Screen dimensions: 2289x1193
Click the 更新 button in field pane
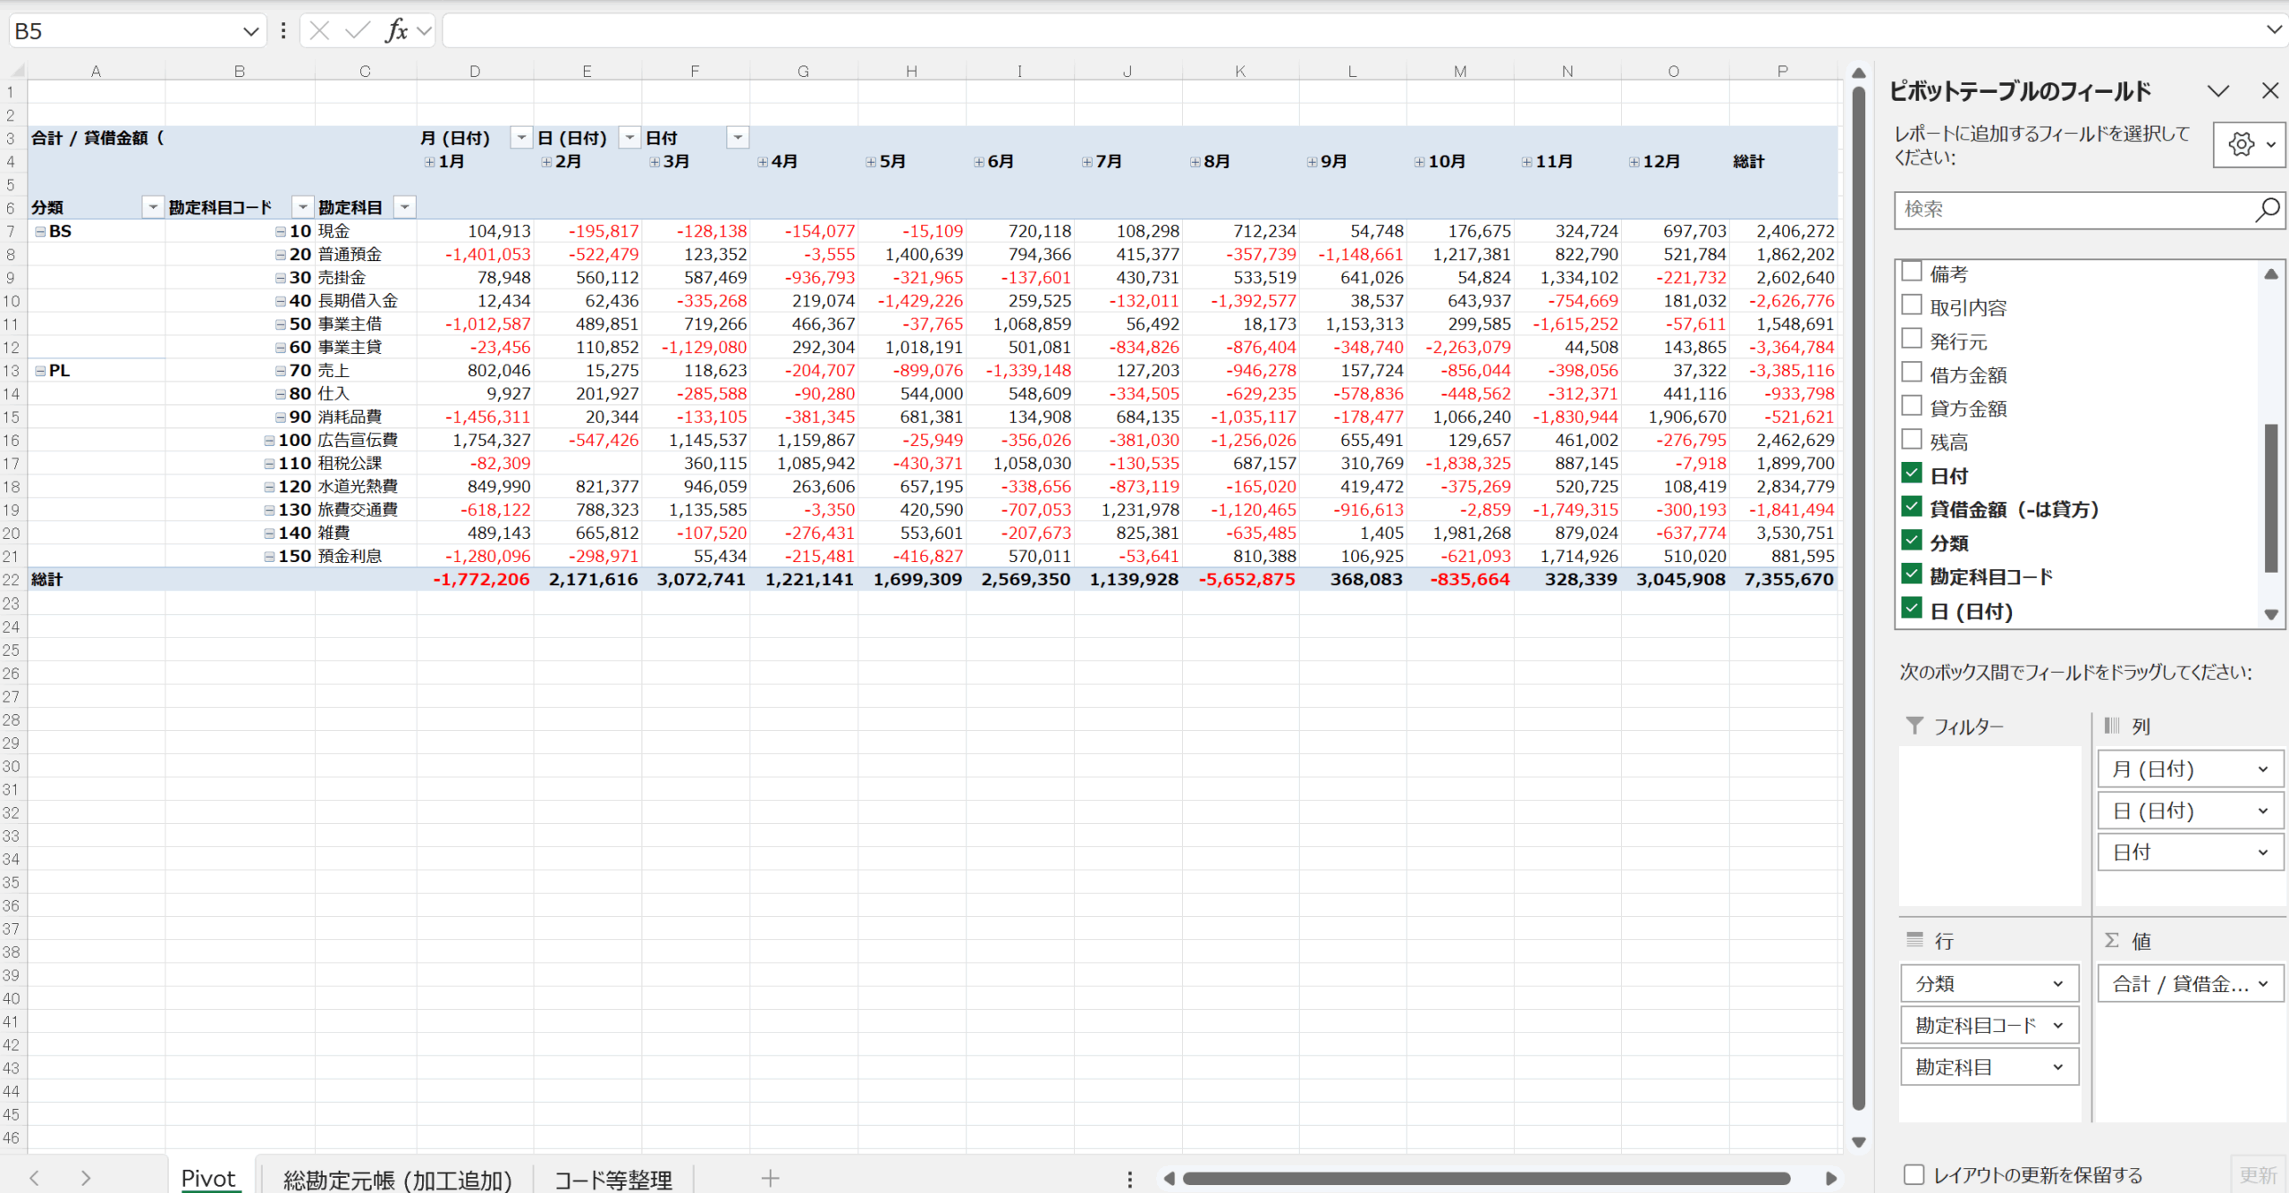pos(2257,1175)
